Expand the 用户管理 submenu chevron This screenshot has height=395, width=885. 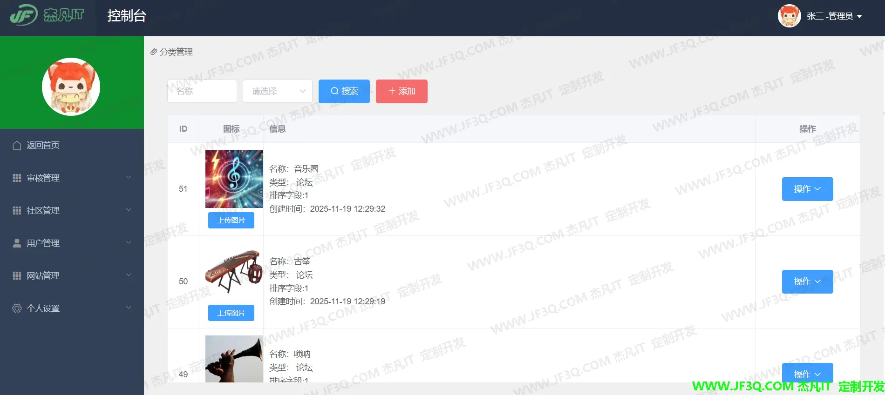(x=129, y=242)
